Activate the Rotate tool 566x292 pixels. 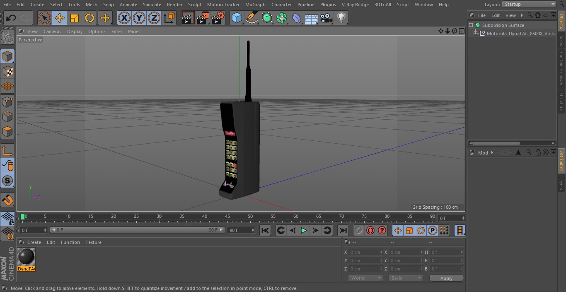[89, 18]
